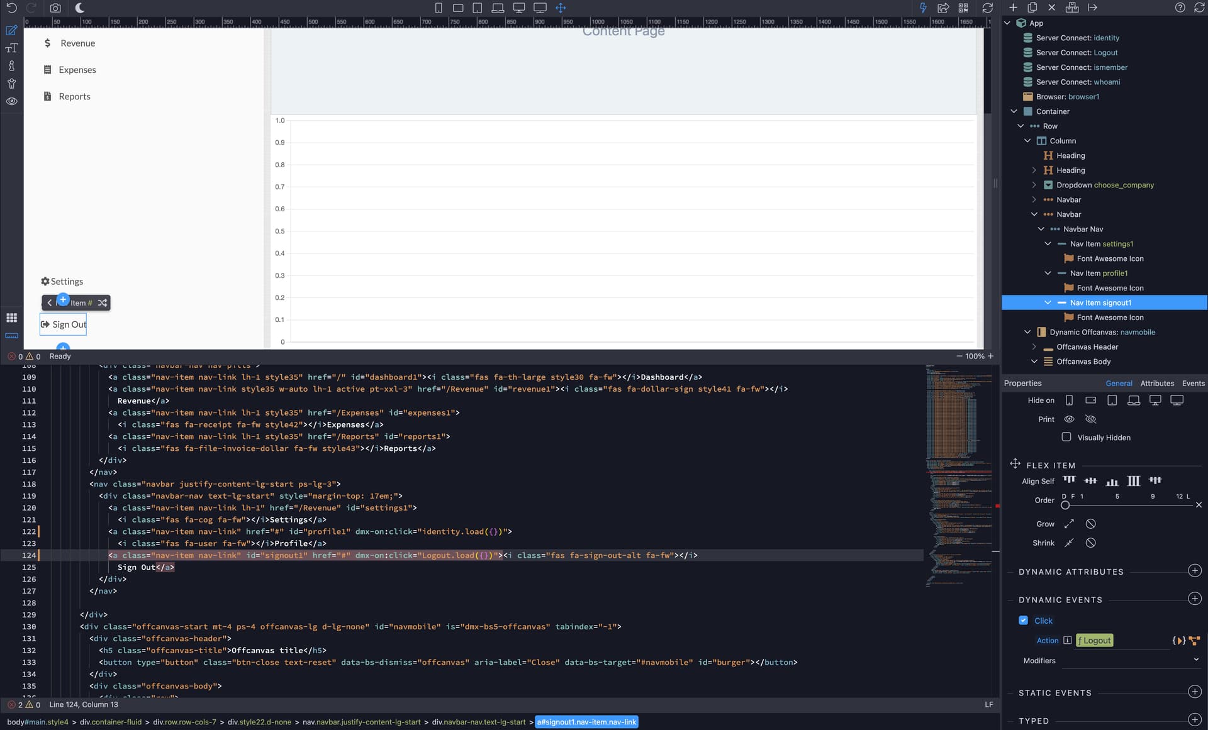Open the grid icon in left sidebar
Screen dimensions: 1208x730
point(11,318)
